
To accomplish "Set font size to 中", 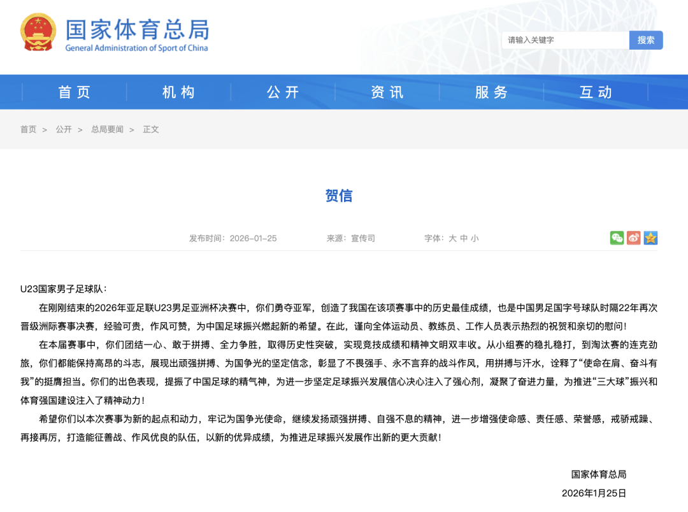I will tap(464, 238).
